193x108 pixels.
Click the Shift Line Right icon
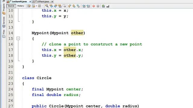coord(88,6)
